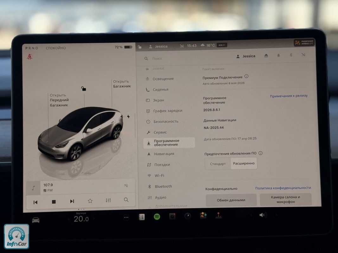Image resolution: width=338 pixels, height=253 pixels.
Task: Open Spotify from the bottom app bar
Action: click(x=157, y=217)
